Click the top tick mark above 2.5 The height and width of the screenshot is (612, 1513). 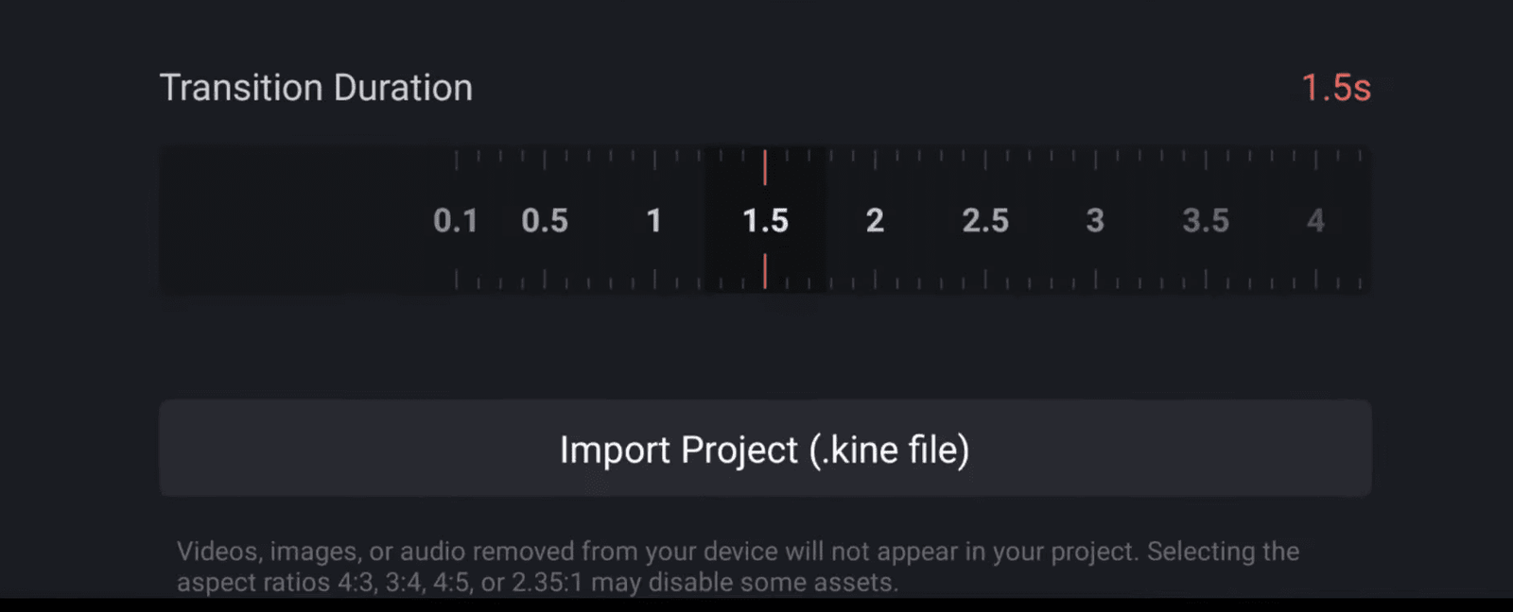pos(985,159)
